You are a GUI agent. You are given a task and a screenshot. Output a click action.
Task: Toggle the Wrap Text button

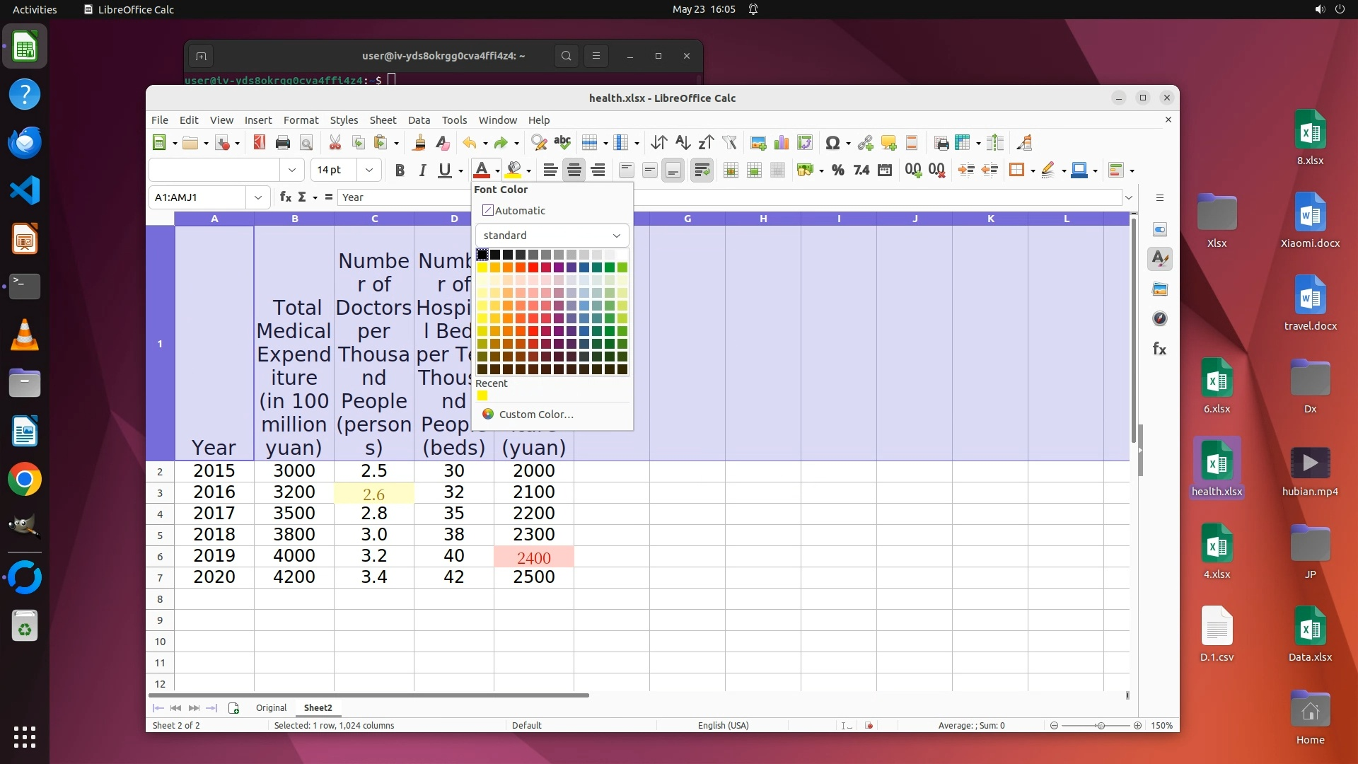pyautogui.click(x=702, y=170)
